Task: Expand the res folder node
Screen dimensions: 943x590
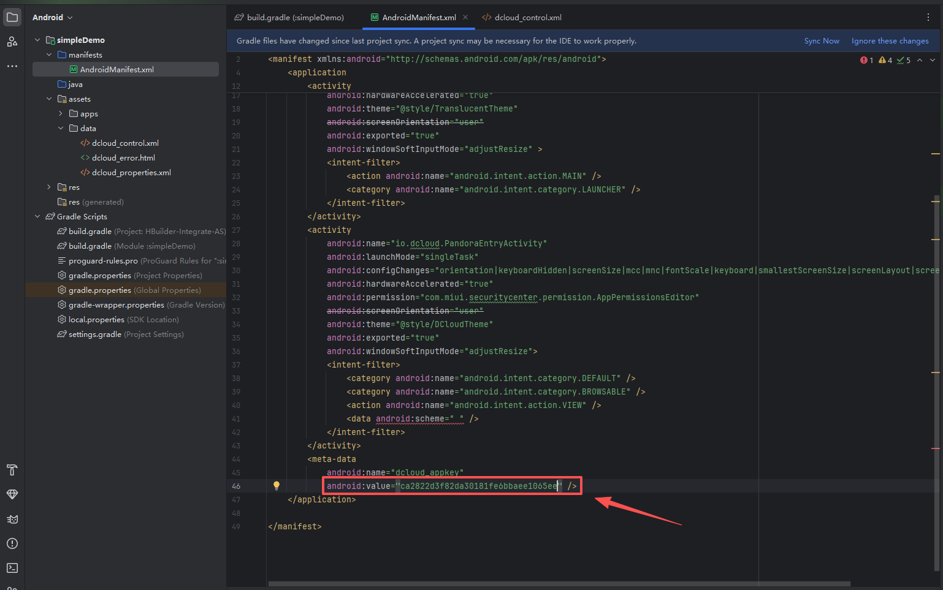Action: 49,187
